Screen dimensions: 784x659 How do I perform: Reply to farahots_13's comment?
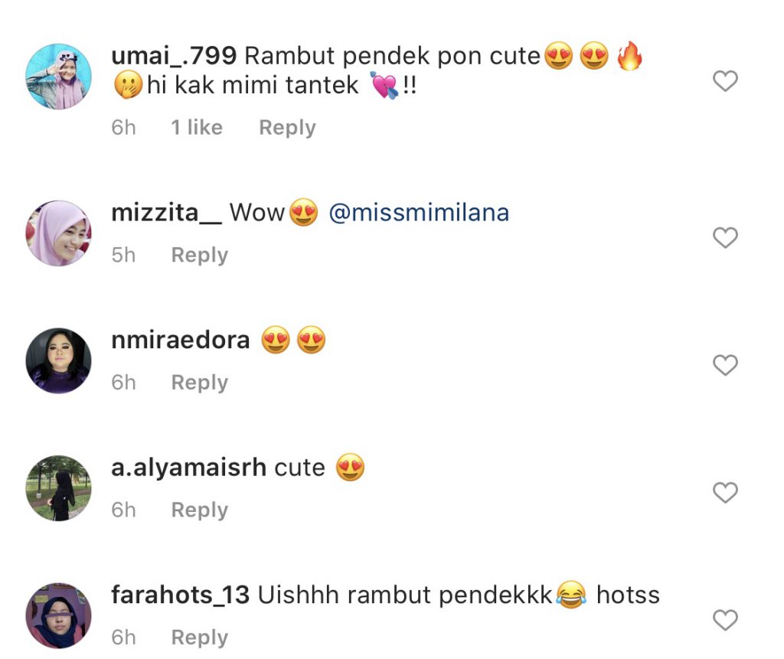click(200, 638)
